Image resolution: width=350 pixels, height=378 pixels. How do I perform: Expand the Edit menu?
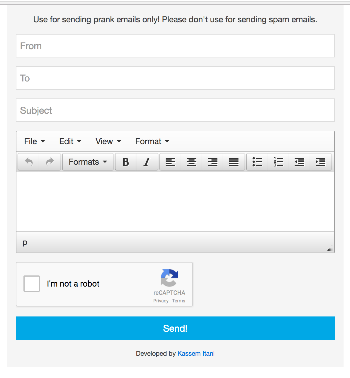70,141
